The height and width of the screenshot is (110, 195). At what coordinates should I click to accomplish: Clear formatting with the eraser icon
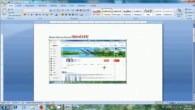[58, 11]
